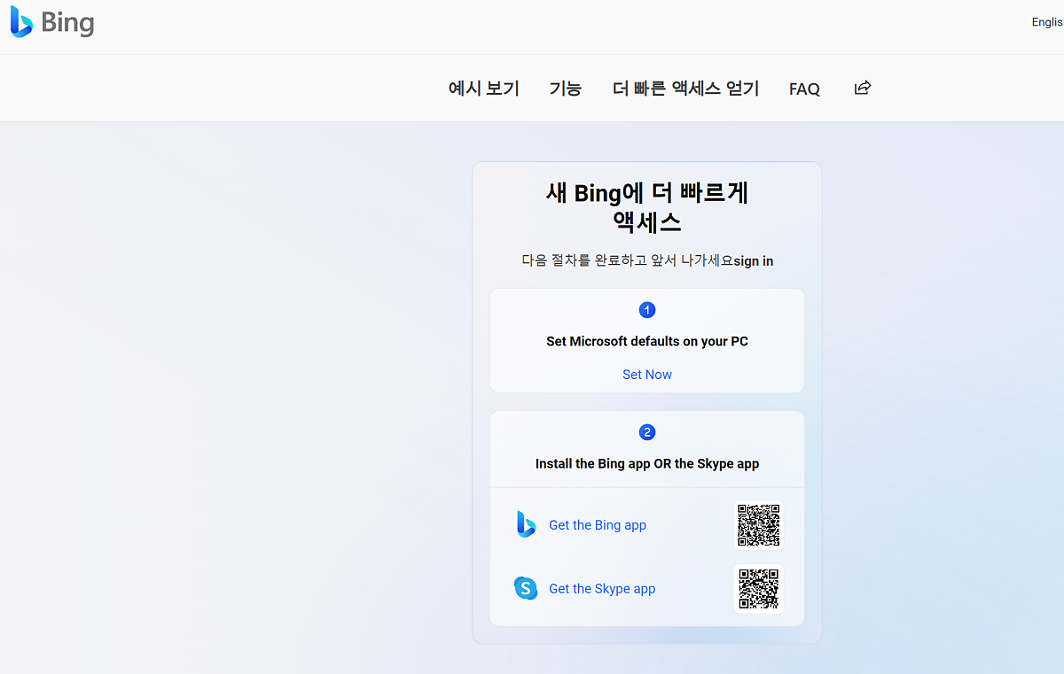Go to 더 빠른 액세스 얻기 section
This screenshot has width=1064, height=674.
(686, 89)
